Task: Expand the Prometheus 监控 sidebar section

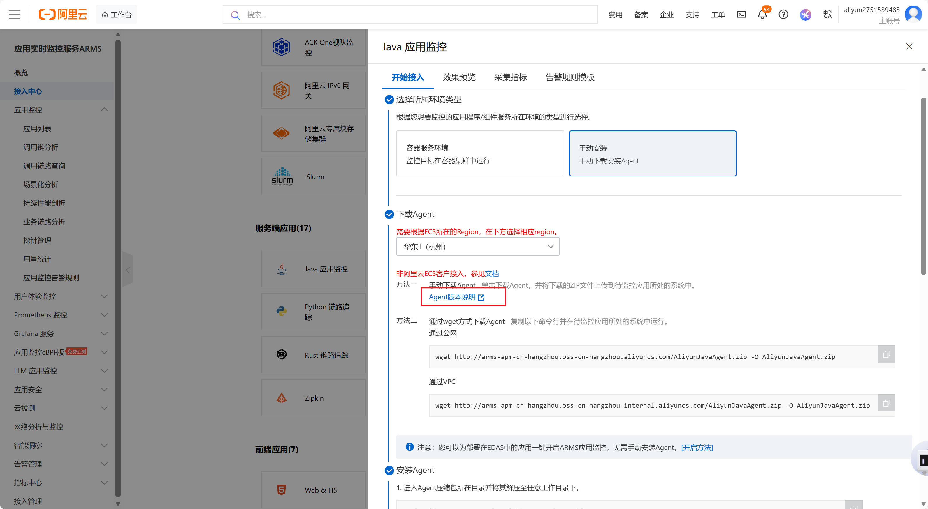Action: click(104, 315)
